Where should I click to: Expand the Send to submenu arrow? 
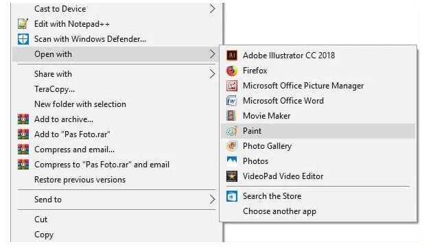[212, 199]
